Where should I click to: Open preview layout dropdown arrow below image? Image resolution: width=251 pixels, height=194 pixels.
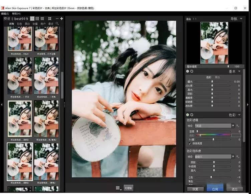coord(121,190)
